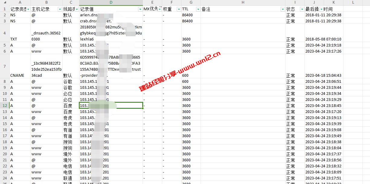Open the TTL column filter dropdown
The image size is (370, 184).
[198, 9]
